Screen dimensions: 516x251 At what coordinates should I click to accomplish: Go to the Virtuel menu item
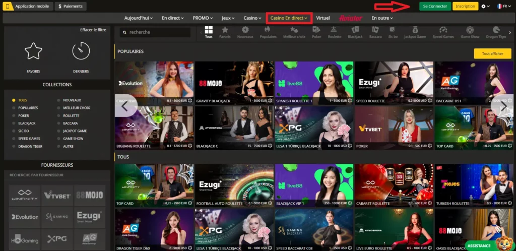point(322,18)
